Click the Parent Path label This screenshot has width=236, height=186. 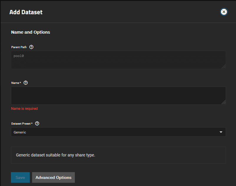(x=19, y=47)
